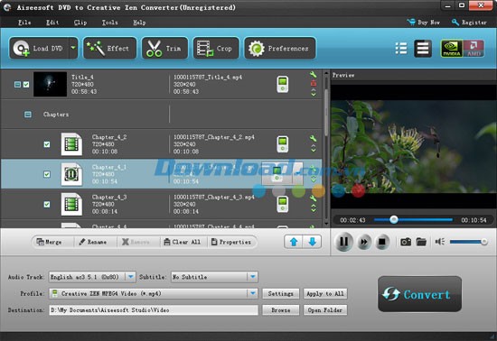
Task: Toggle NVIDIA acceleration icon
Action: [x=451, y=49]
